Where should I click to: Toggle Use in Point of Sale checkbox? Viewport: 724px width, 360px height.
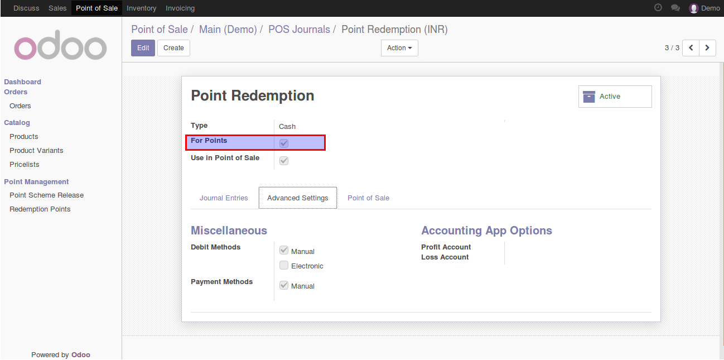coord(284,161)
